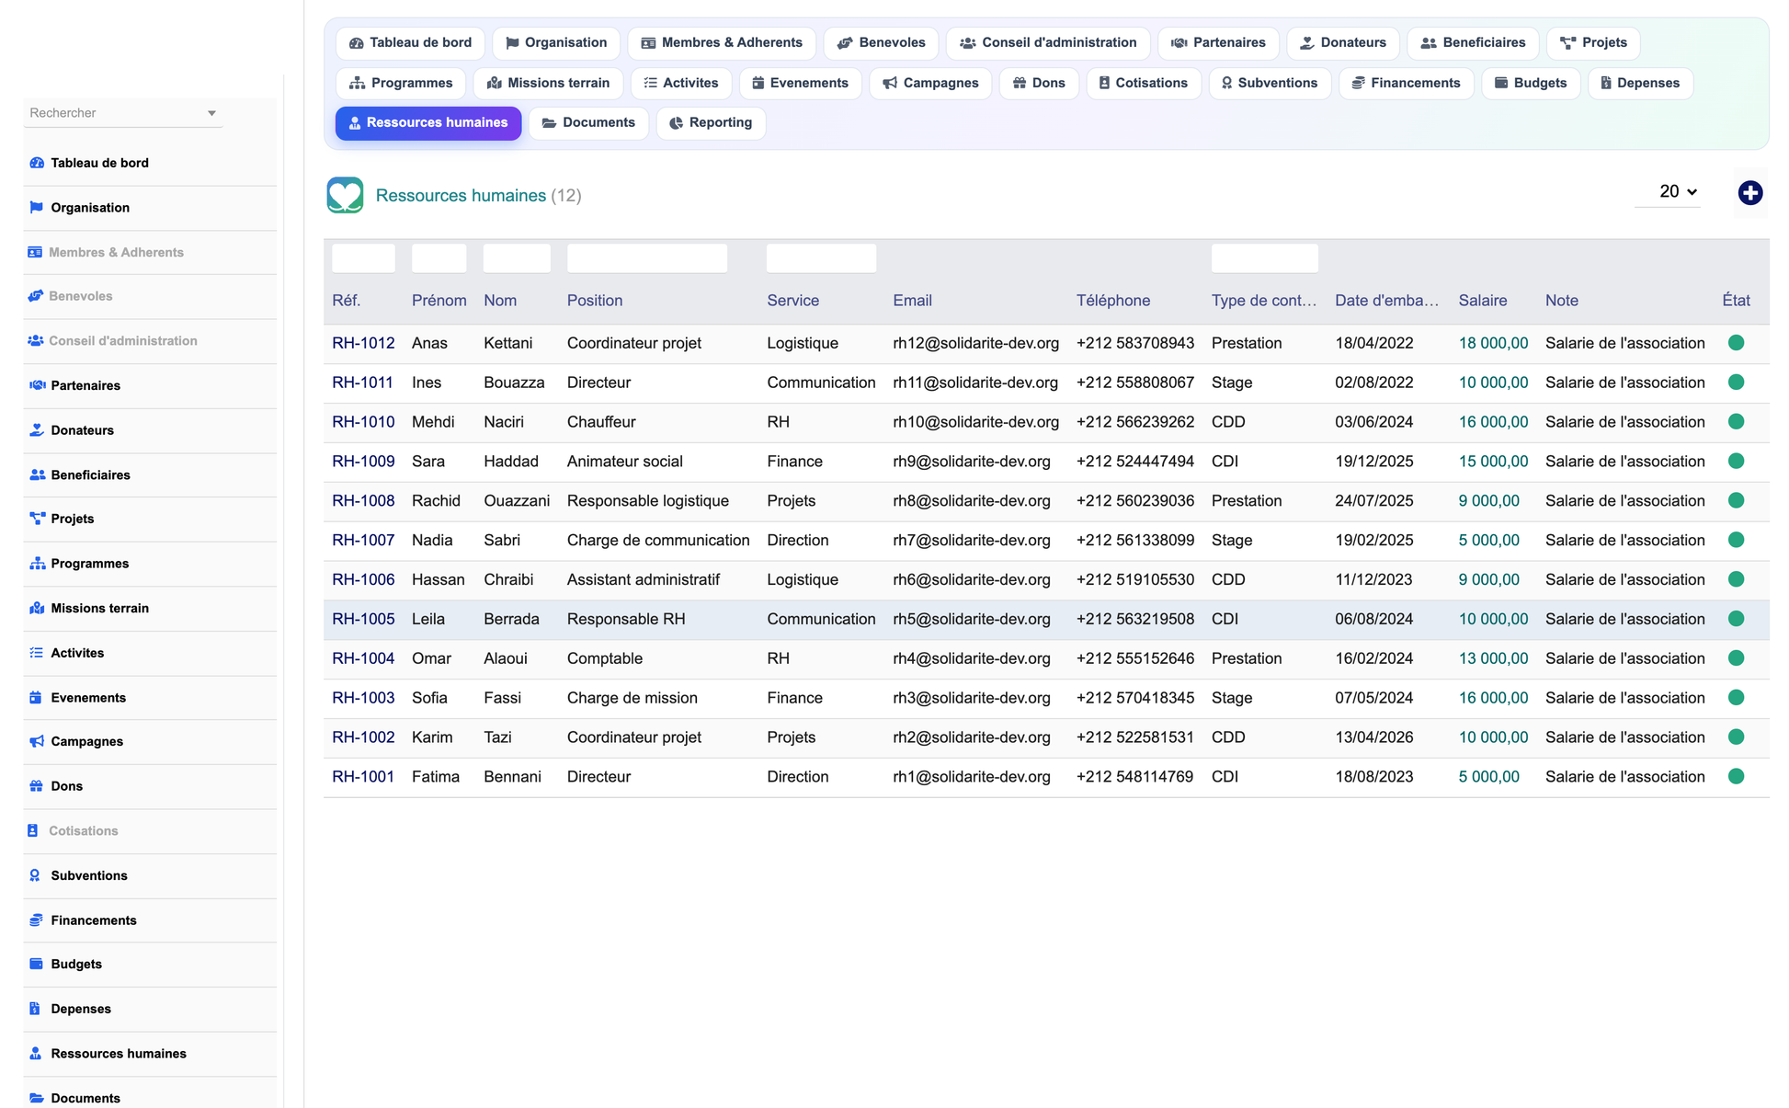This screenshot has width=1789, height=1108.
Task: Switch to the Reporting tab
Action: point(711,123)
